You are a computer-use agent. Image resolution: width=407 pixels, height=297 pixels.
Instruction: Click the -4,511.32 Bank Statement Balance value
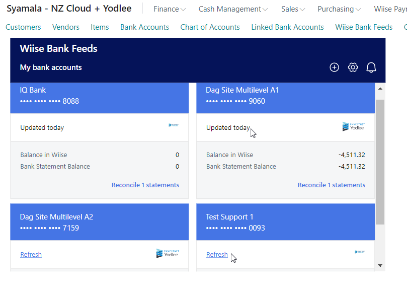tap(352, 167)
